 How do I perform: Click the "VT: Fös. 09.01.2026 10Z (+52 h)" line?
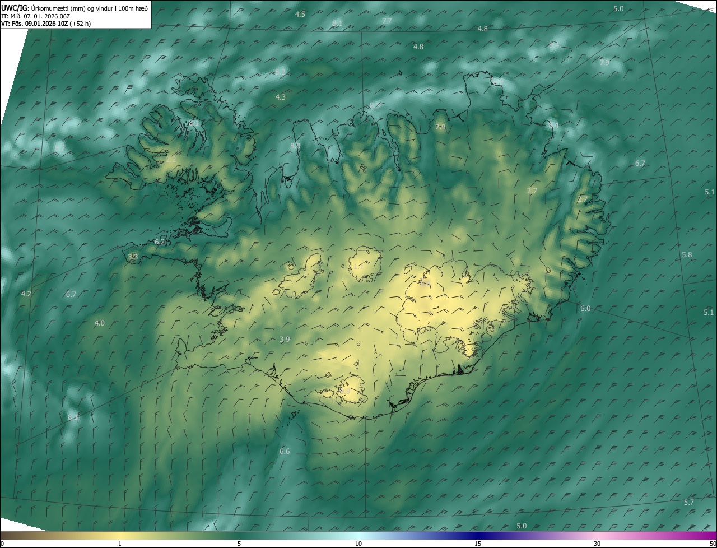(x=46, y=24)
